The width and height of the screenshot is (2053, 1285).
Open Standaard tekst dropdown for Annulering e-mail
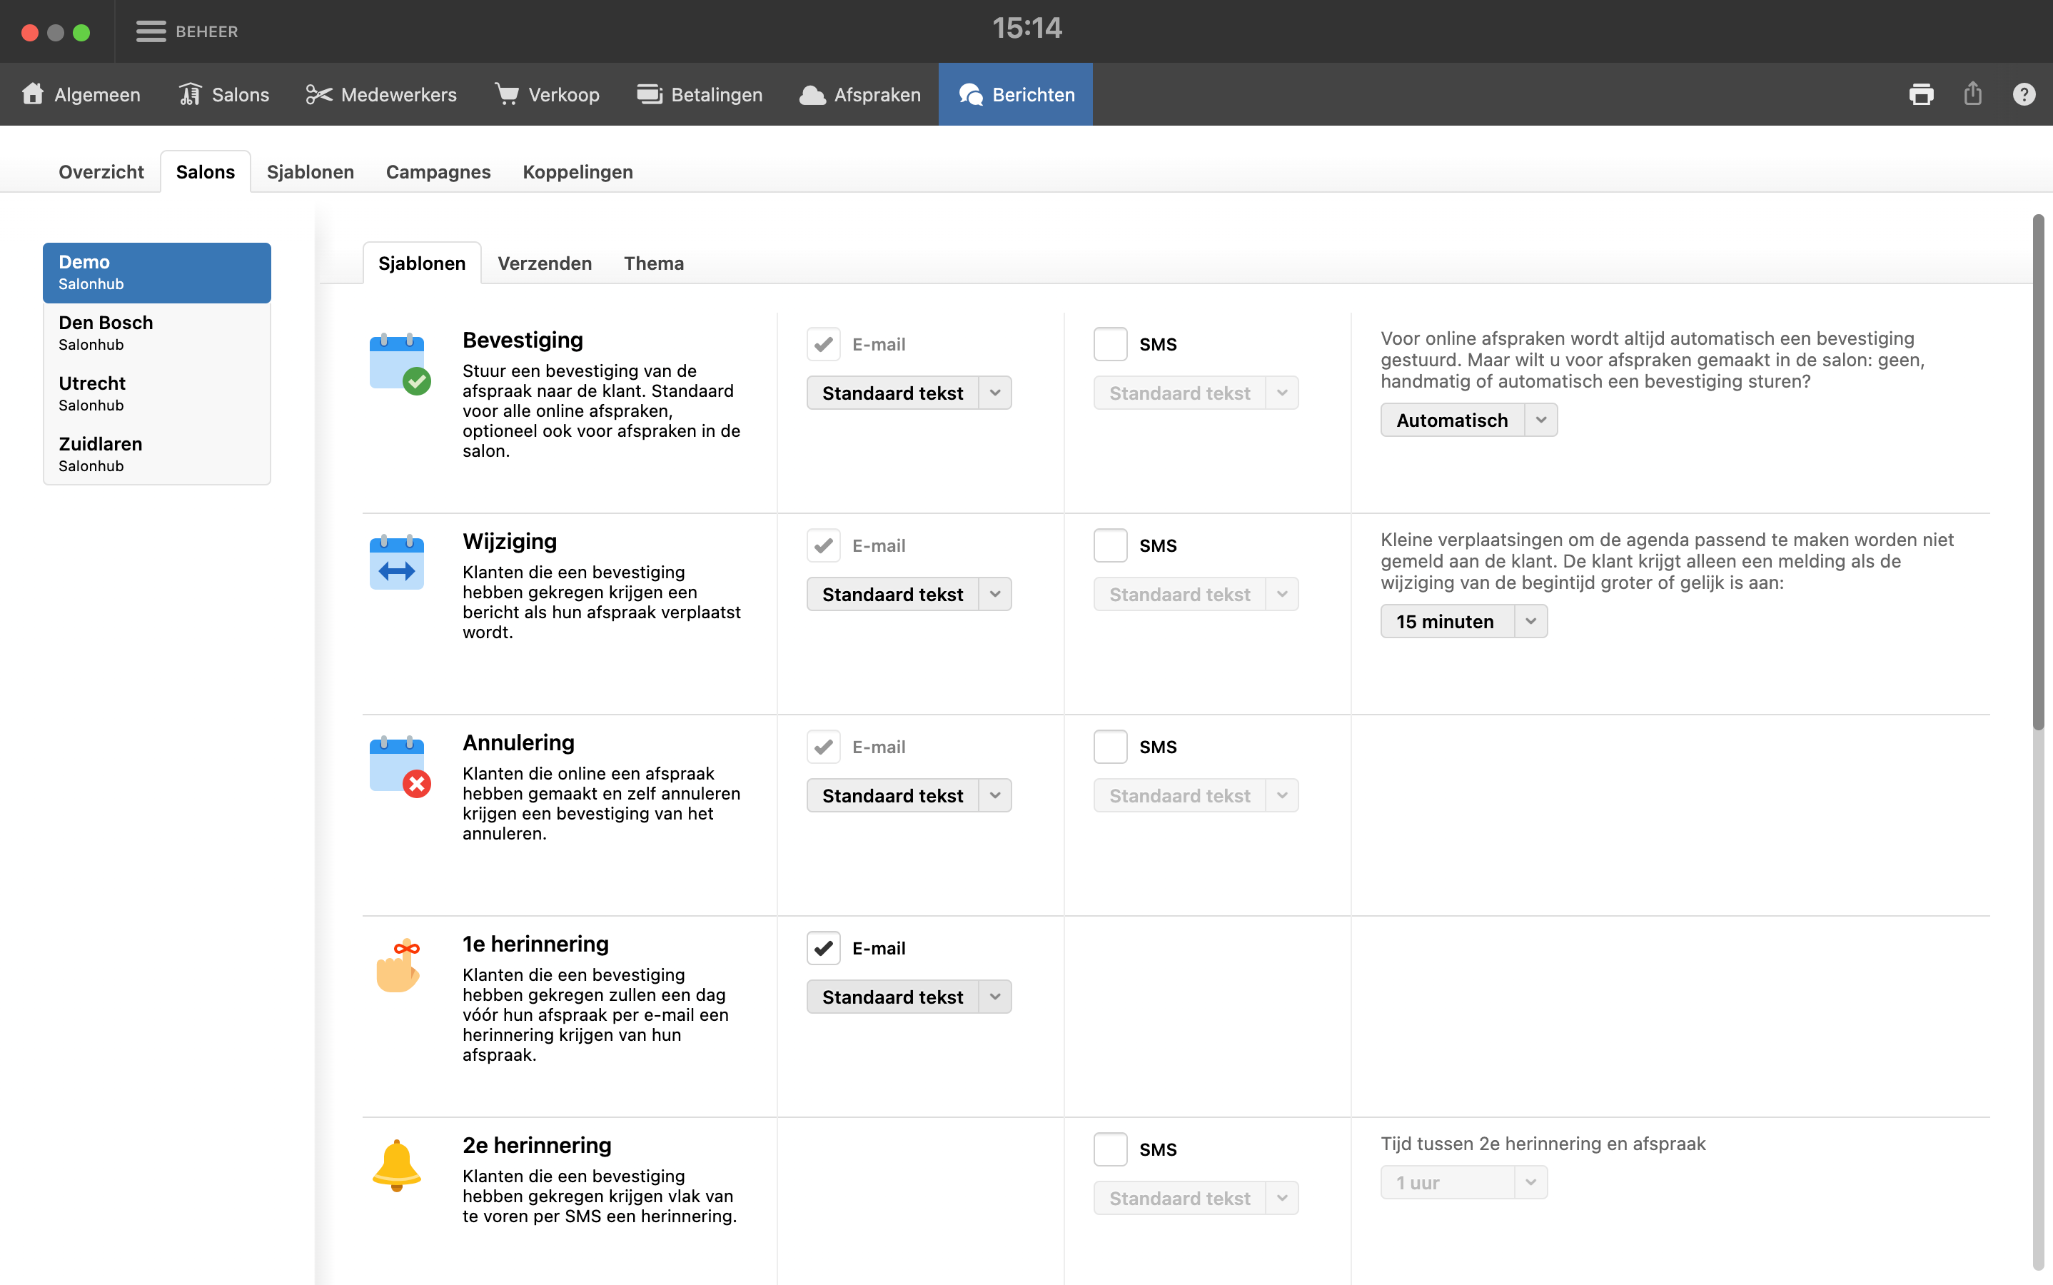(909, 795)
